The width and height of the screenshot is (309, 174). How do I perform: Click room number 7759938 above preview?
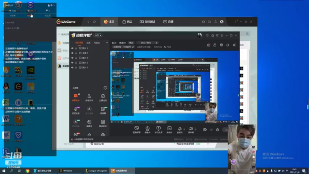click(158, 47)
